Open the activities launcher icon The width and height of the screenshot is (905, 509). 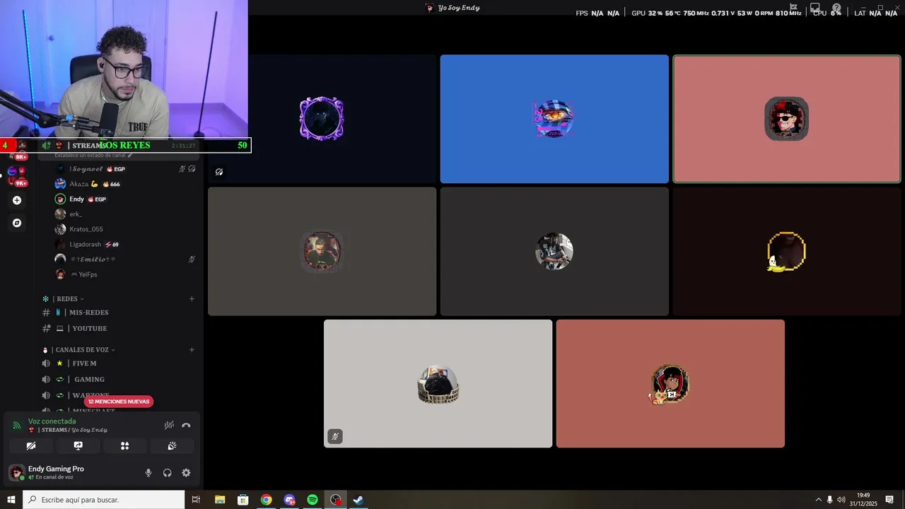point(124,446)
